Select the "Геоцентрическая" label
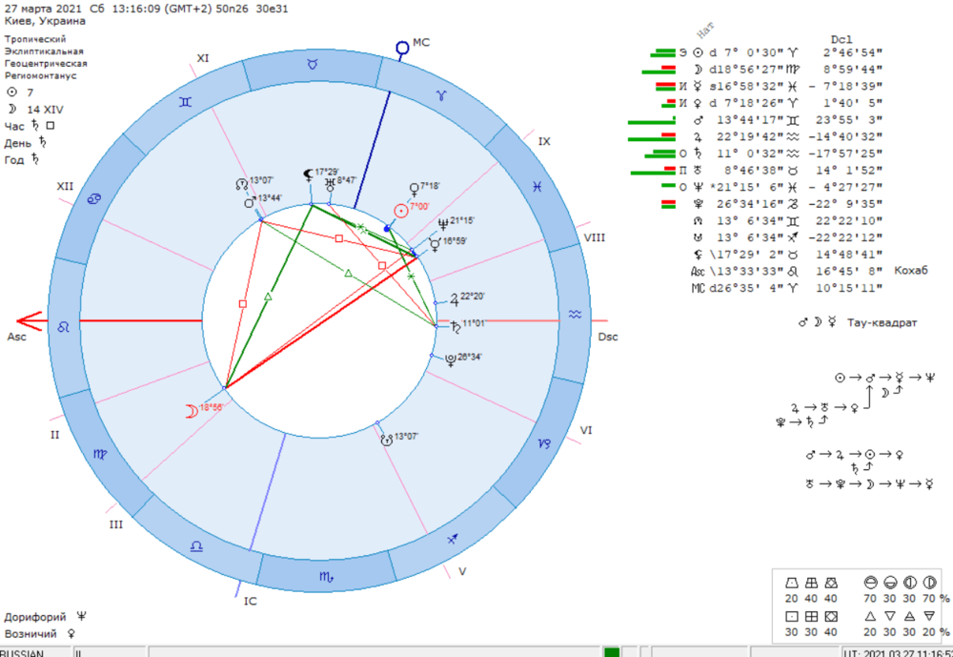The image size is (953, 657). tap(46, 63)
